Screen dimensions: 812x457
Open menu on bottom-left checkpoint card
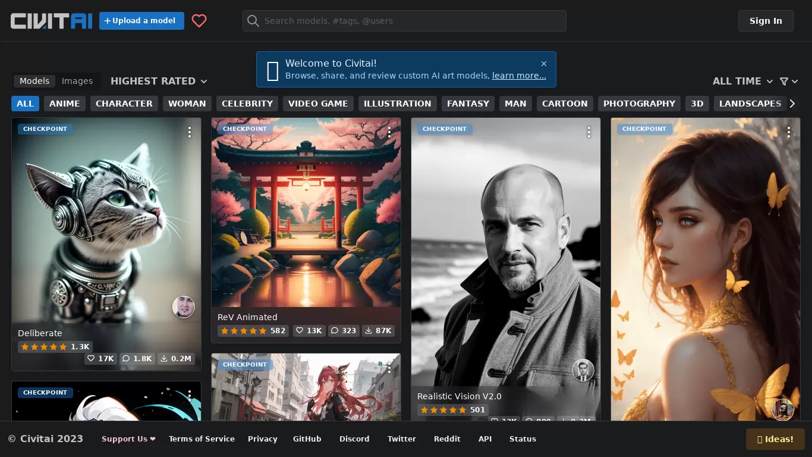[190, 396]
